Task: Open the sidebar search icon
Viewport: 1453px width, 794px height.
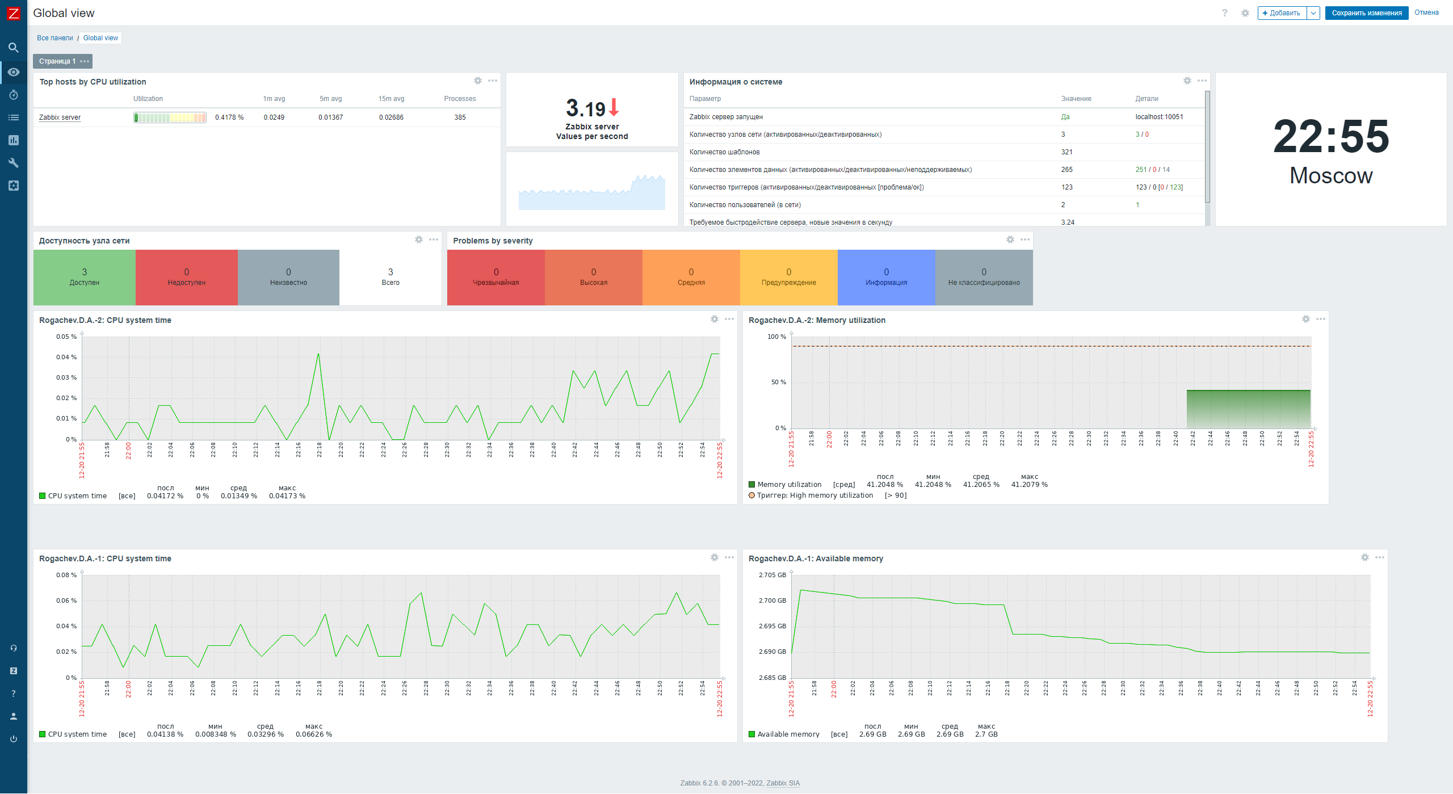Action: pos(14,48)
